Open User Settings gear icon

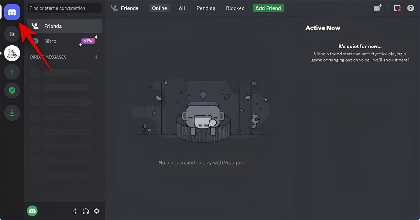97,211
